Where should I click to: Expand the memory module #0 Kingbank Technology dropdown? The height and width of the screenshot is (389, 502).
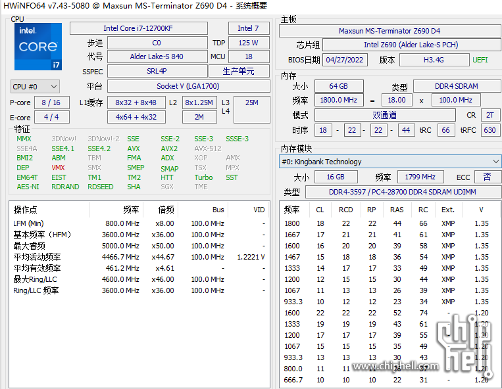[389, 162]
